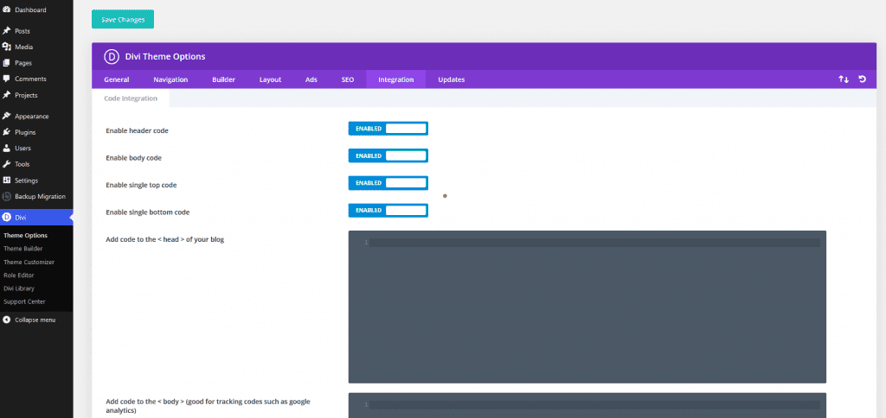Image resolution: width=886 pixels, height=418 pixels.
Task: Switch to the Navigation tab
Action: pos(170,79)
